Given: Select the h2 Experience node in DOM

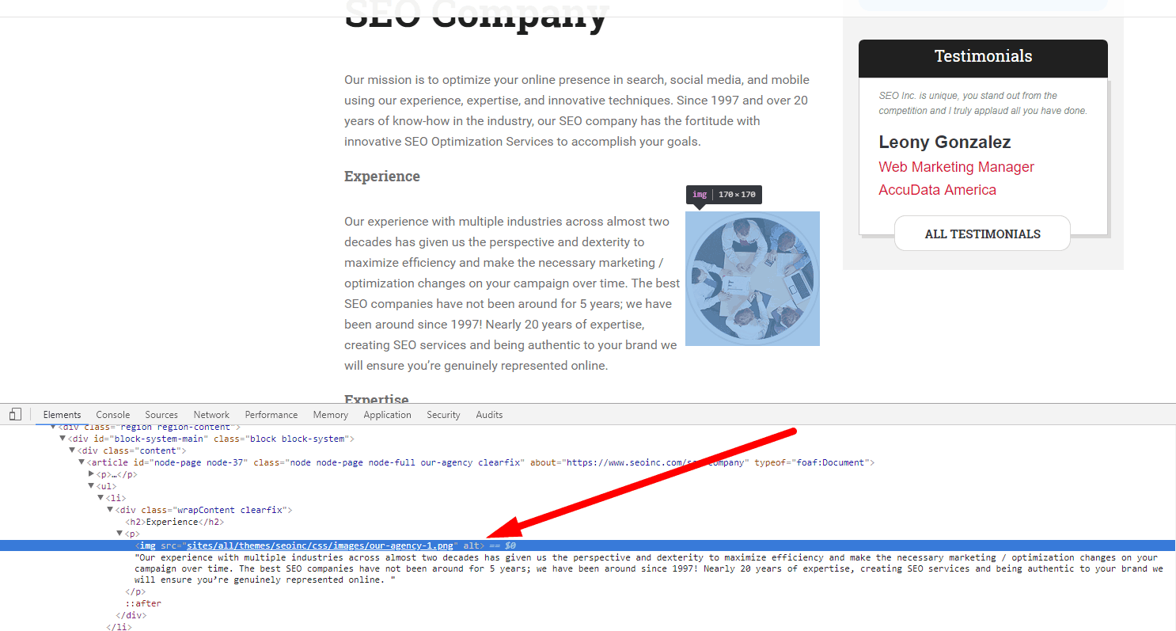Looking at the screenshot, I should [x=174, y=522].
